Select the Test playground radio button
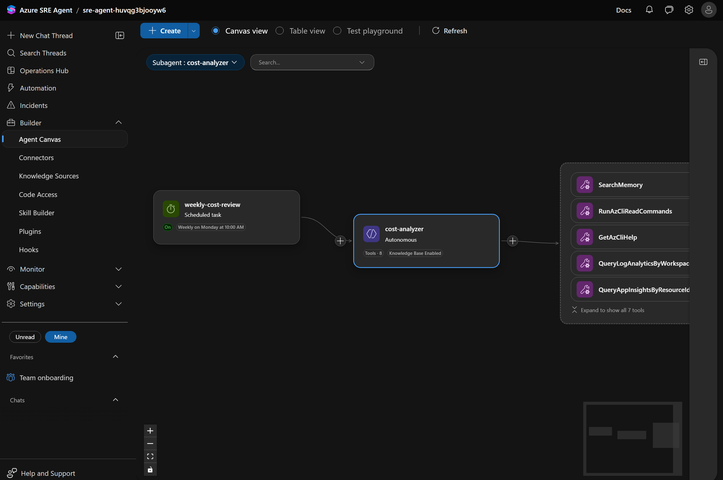This screenshot has height=480, width=723. (x=337, y=31)
